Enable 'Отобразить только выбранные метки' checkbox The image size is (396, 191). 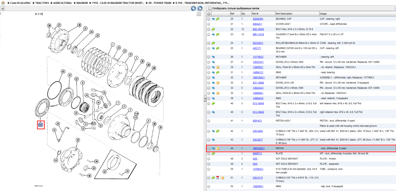pos(209,8)
